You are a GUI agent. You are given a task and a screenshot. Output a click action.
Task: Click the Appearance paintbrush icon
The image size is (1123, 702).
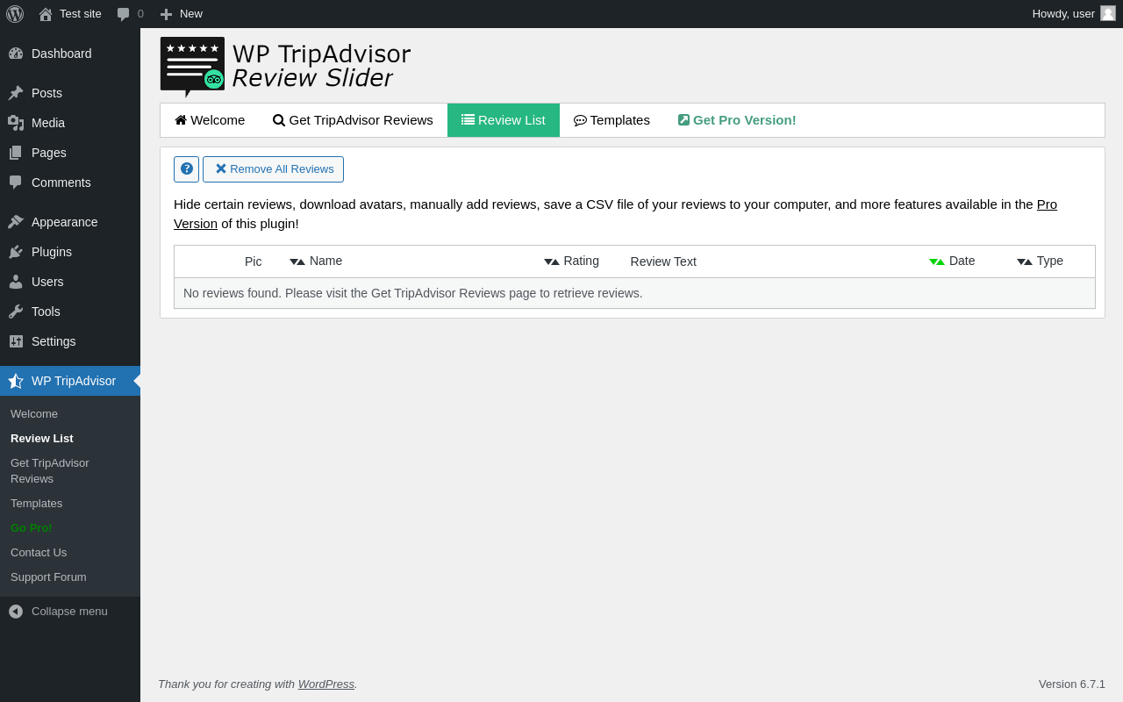click(16, 222)
